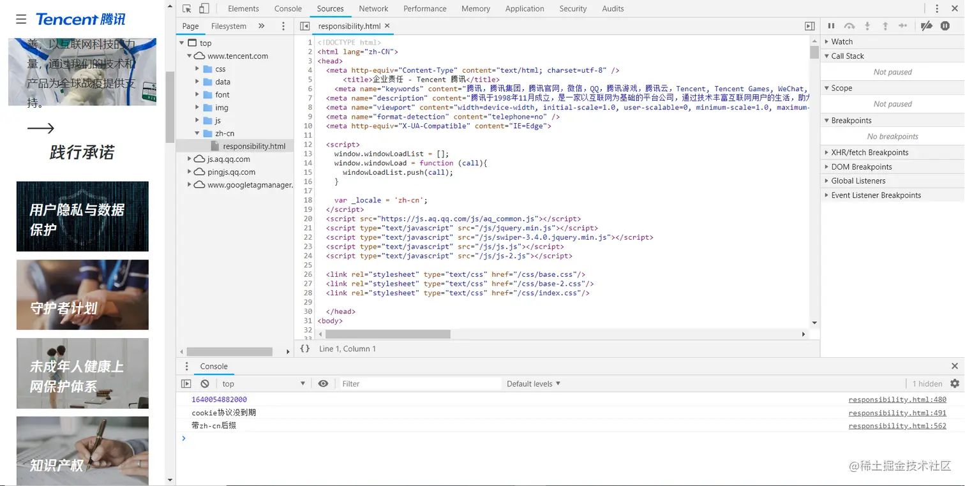965x486 pixels.
Task: Click the Step icon in debugger toolbar
Action: 903,26
